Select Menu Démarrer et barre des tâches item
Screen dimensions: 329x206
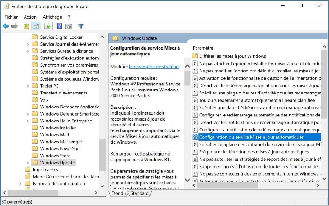[x=66, y=177]
